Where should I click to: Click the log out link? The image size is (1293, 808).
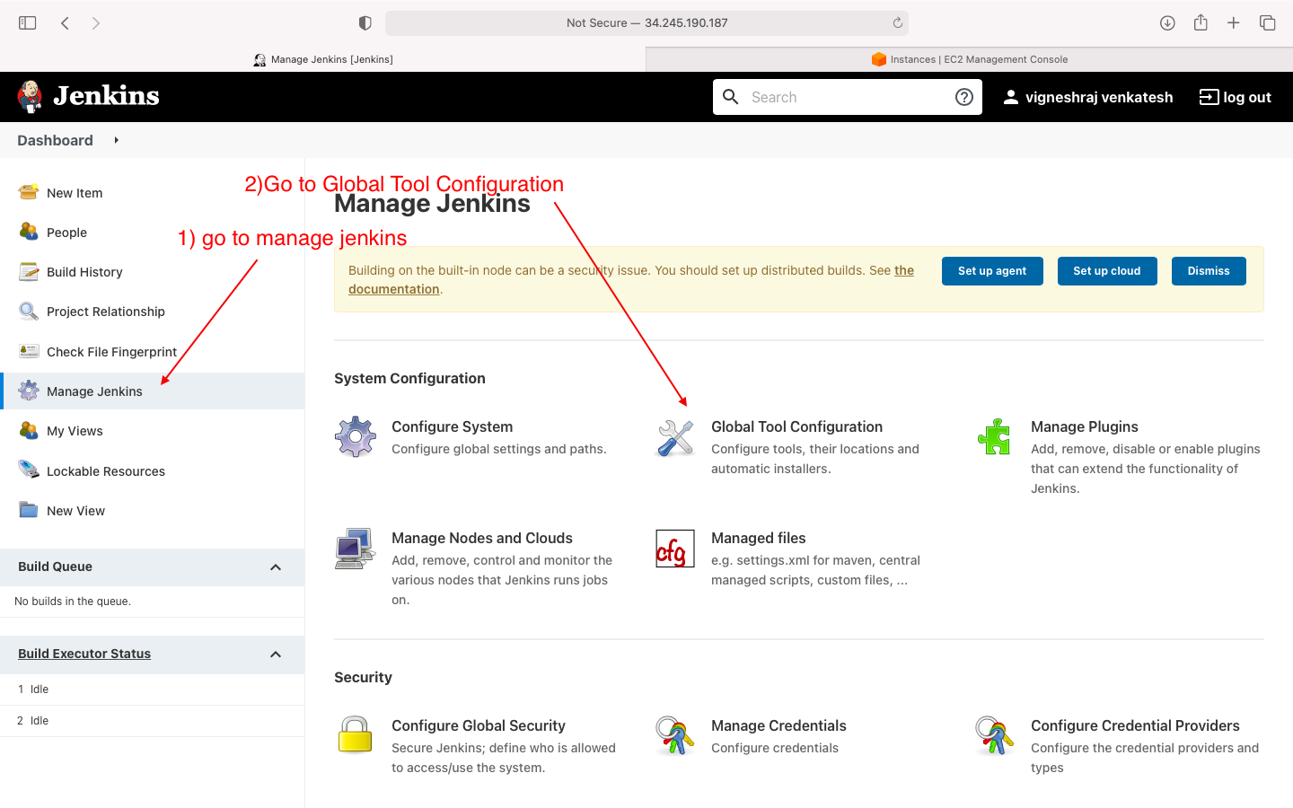[x=1236, y=97]
